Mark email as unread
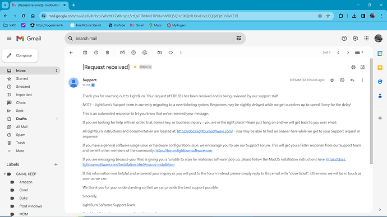Viewport: 387px width, 217px height. (x=122, y=53)
